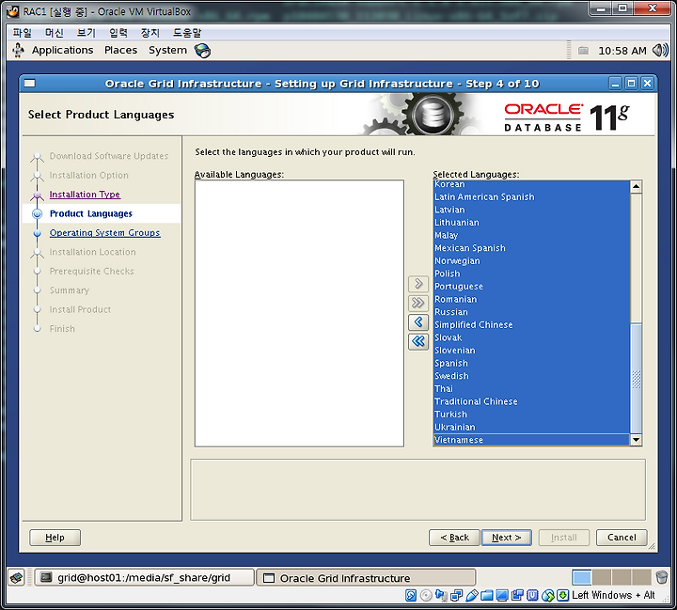The width and height of the screenshot is (677, 610).
Task: Click the VirtualBox app icon in window title
Action: click(12, 11)
